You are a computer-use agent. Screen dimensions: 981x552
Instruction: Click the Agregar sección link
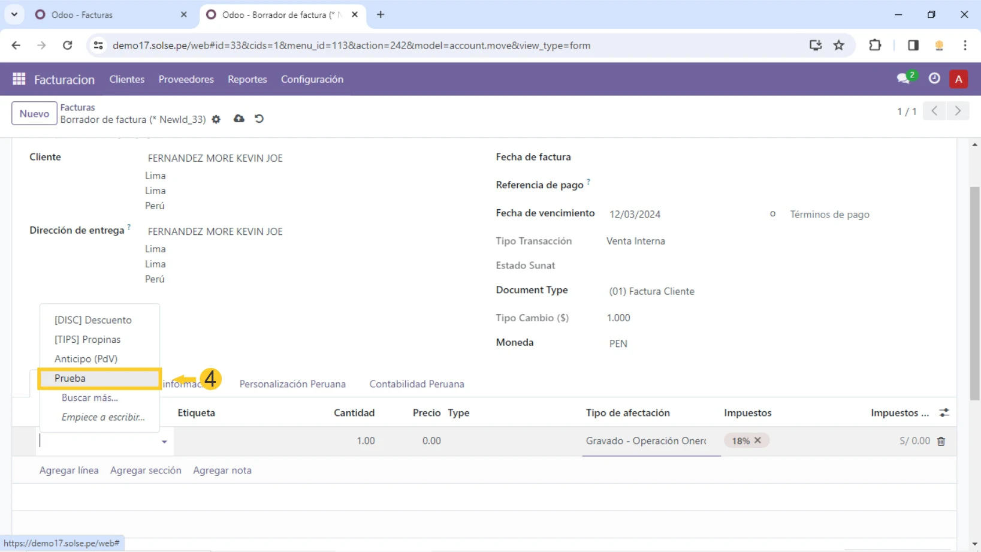click(146, 470)
